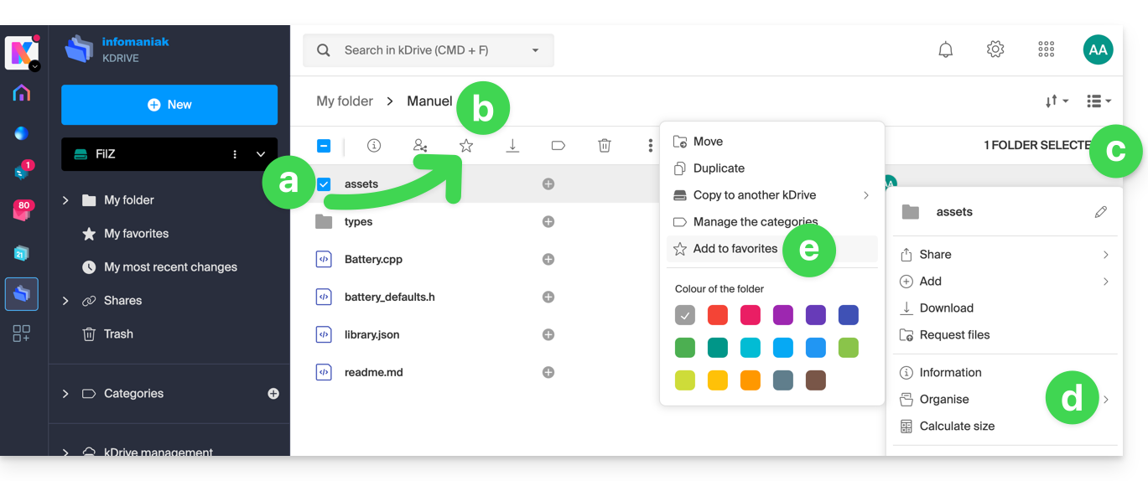Uncheck the assets folder checkbox
The height and width of the screenshot is (481, 1148).
click(x=324, y=184)
